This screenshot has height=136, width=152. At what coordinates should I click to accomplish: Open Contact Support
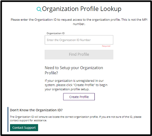(24, 128)
